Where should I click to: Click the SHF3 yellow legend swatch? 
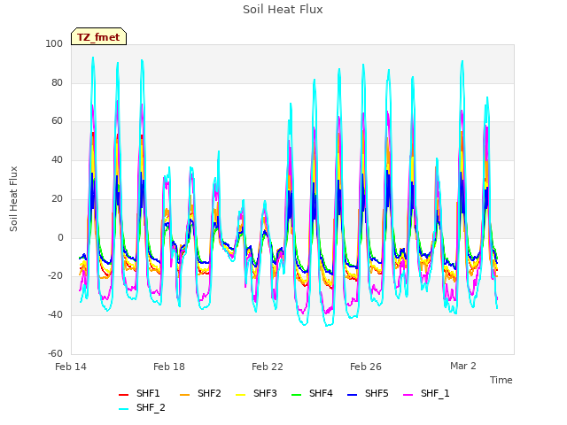(240, 395)
